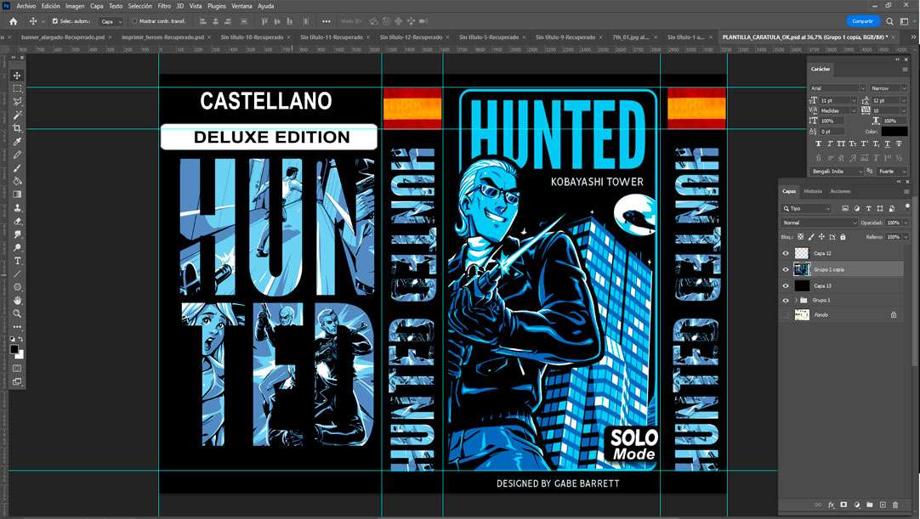
Task: Switch to the Acciones panel tab
Action: [839, 191]
